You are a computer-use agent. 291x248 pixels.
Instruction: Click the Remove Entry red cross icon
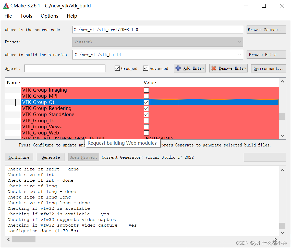point(214,68)
